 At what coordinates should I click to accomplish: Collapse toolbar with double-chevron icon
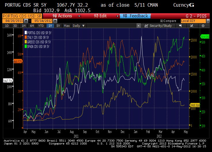click(x=139, y=26)
